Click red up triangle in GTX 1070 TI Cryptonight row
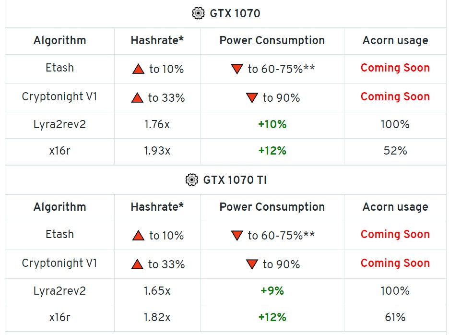The image size is (449, 335). click(137, 264)
